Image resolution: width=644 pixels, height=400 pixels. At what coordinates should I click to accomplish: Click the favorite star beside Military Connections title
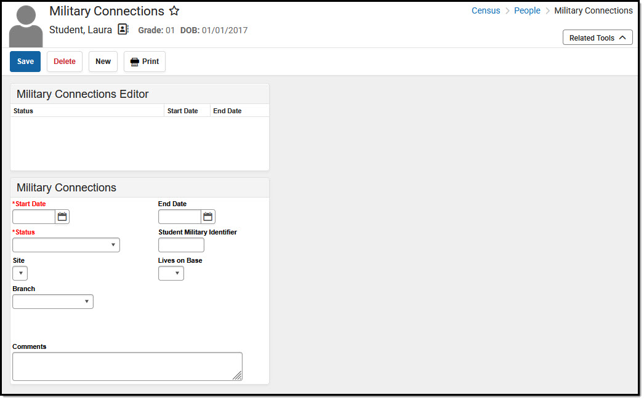pyautogui.click(x=174, y=10)
